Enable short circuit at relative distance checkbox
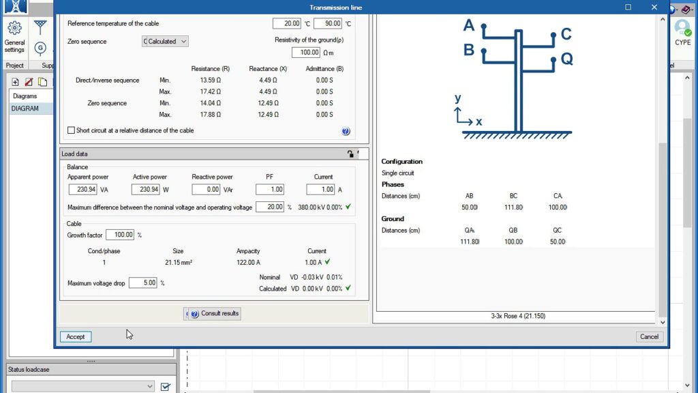 [x=72, y=130]
